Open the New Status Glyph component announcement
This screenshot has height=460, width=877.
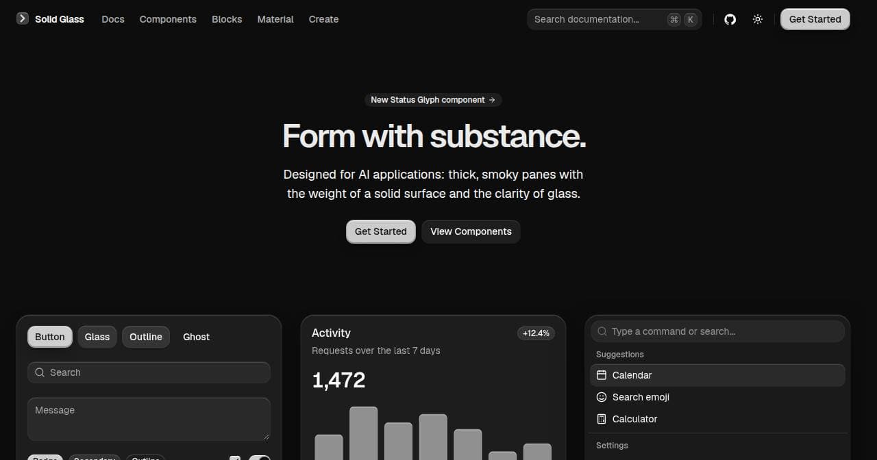click(433, 100)
